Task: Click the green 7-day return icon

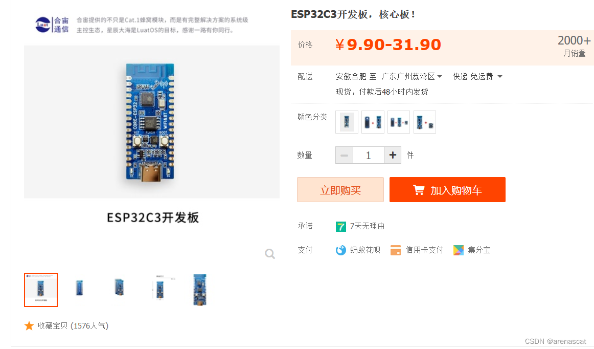Action: 340,227
